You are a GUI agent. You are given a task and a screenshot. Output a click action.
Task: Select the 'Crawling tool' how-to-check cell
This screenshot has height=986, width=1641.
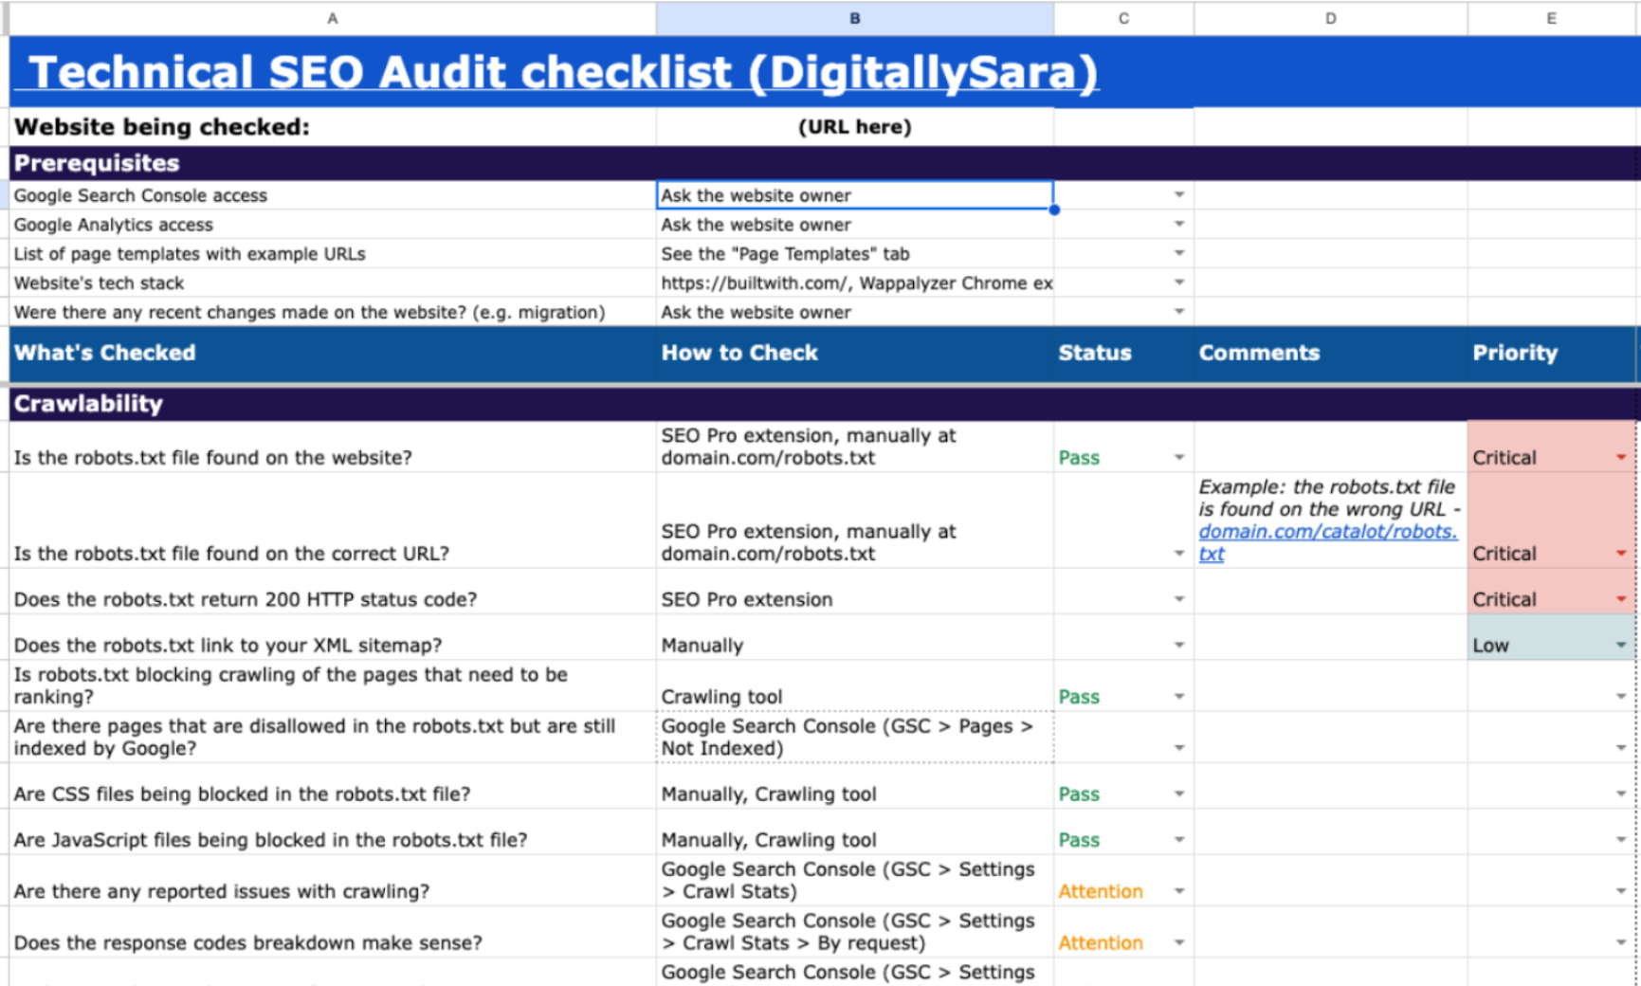855,685
